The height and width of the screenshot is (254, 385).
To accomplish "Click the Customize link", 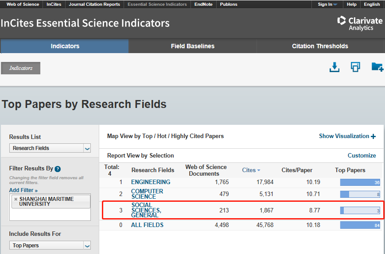I will coord(362,155).
